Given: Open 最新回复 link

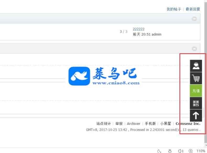Looking at the screenshot, I should click(x=193, y=9).
